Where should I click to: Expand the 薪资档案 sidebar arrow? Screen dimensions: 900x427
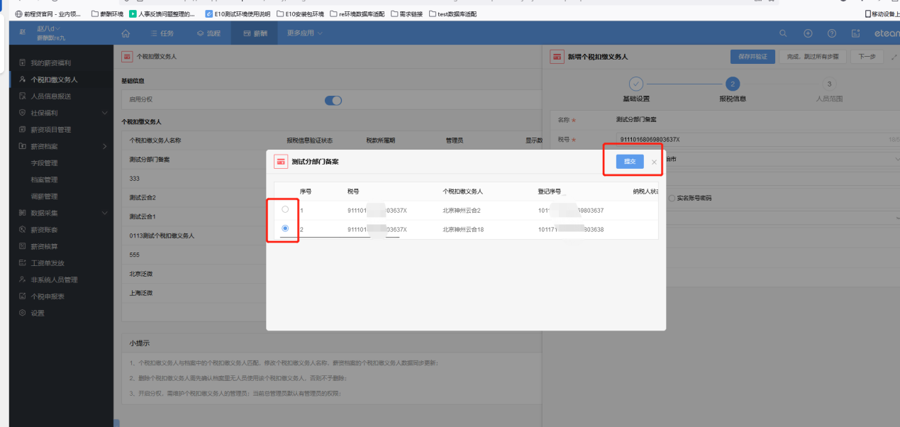pyautogui.click(x=105, y=146)
